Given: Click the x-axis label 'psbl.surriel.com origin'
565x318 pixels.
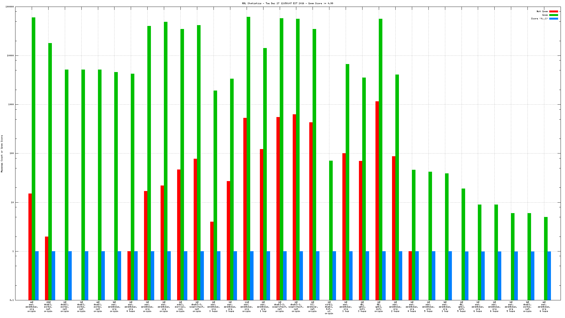Looking at the screenshot, I should [x=180, y=307].
